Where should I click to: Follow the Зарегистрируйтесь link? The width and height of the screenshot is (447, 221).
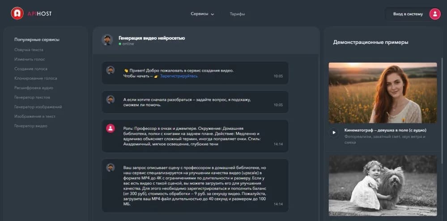pos(179,76)
